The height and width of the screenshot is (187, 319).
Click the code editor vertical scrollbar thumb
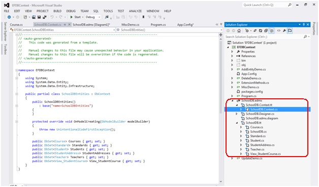[221, 77]
